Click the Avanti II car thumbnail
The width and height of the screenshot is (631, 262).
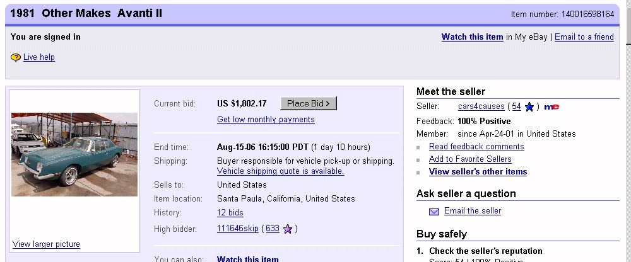click(x=74, y=154)
